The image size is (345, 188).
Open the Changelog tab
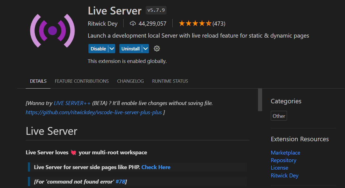click(130, 81)
